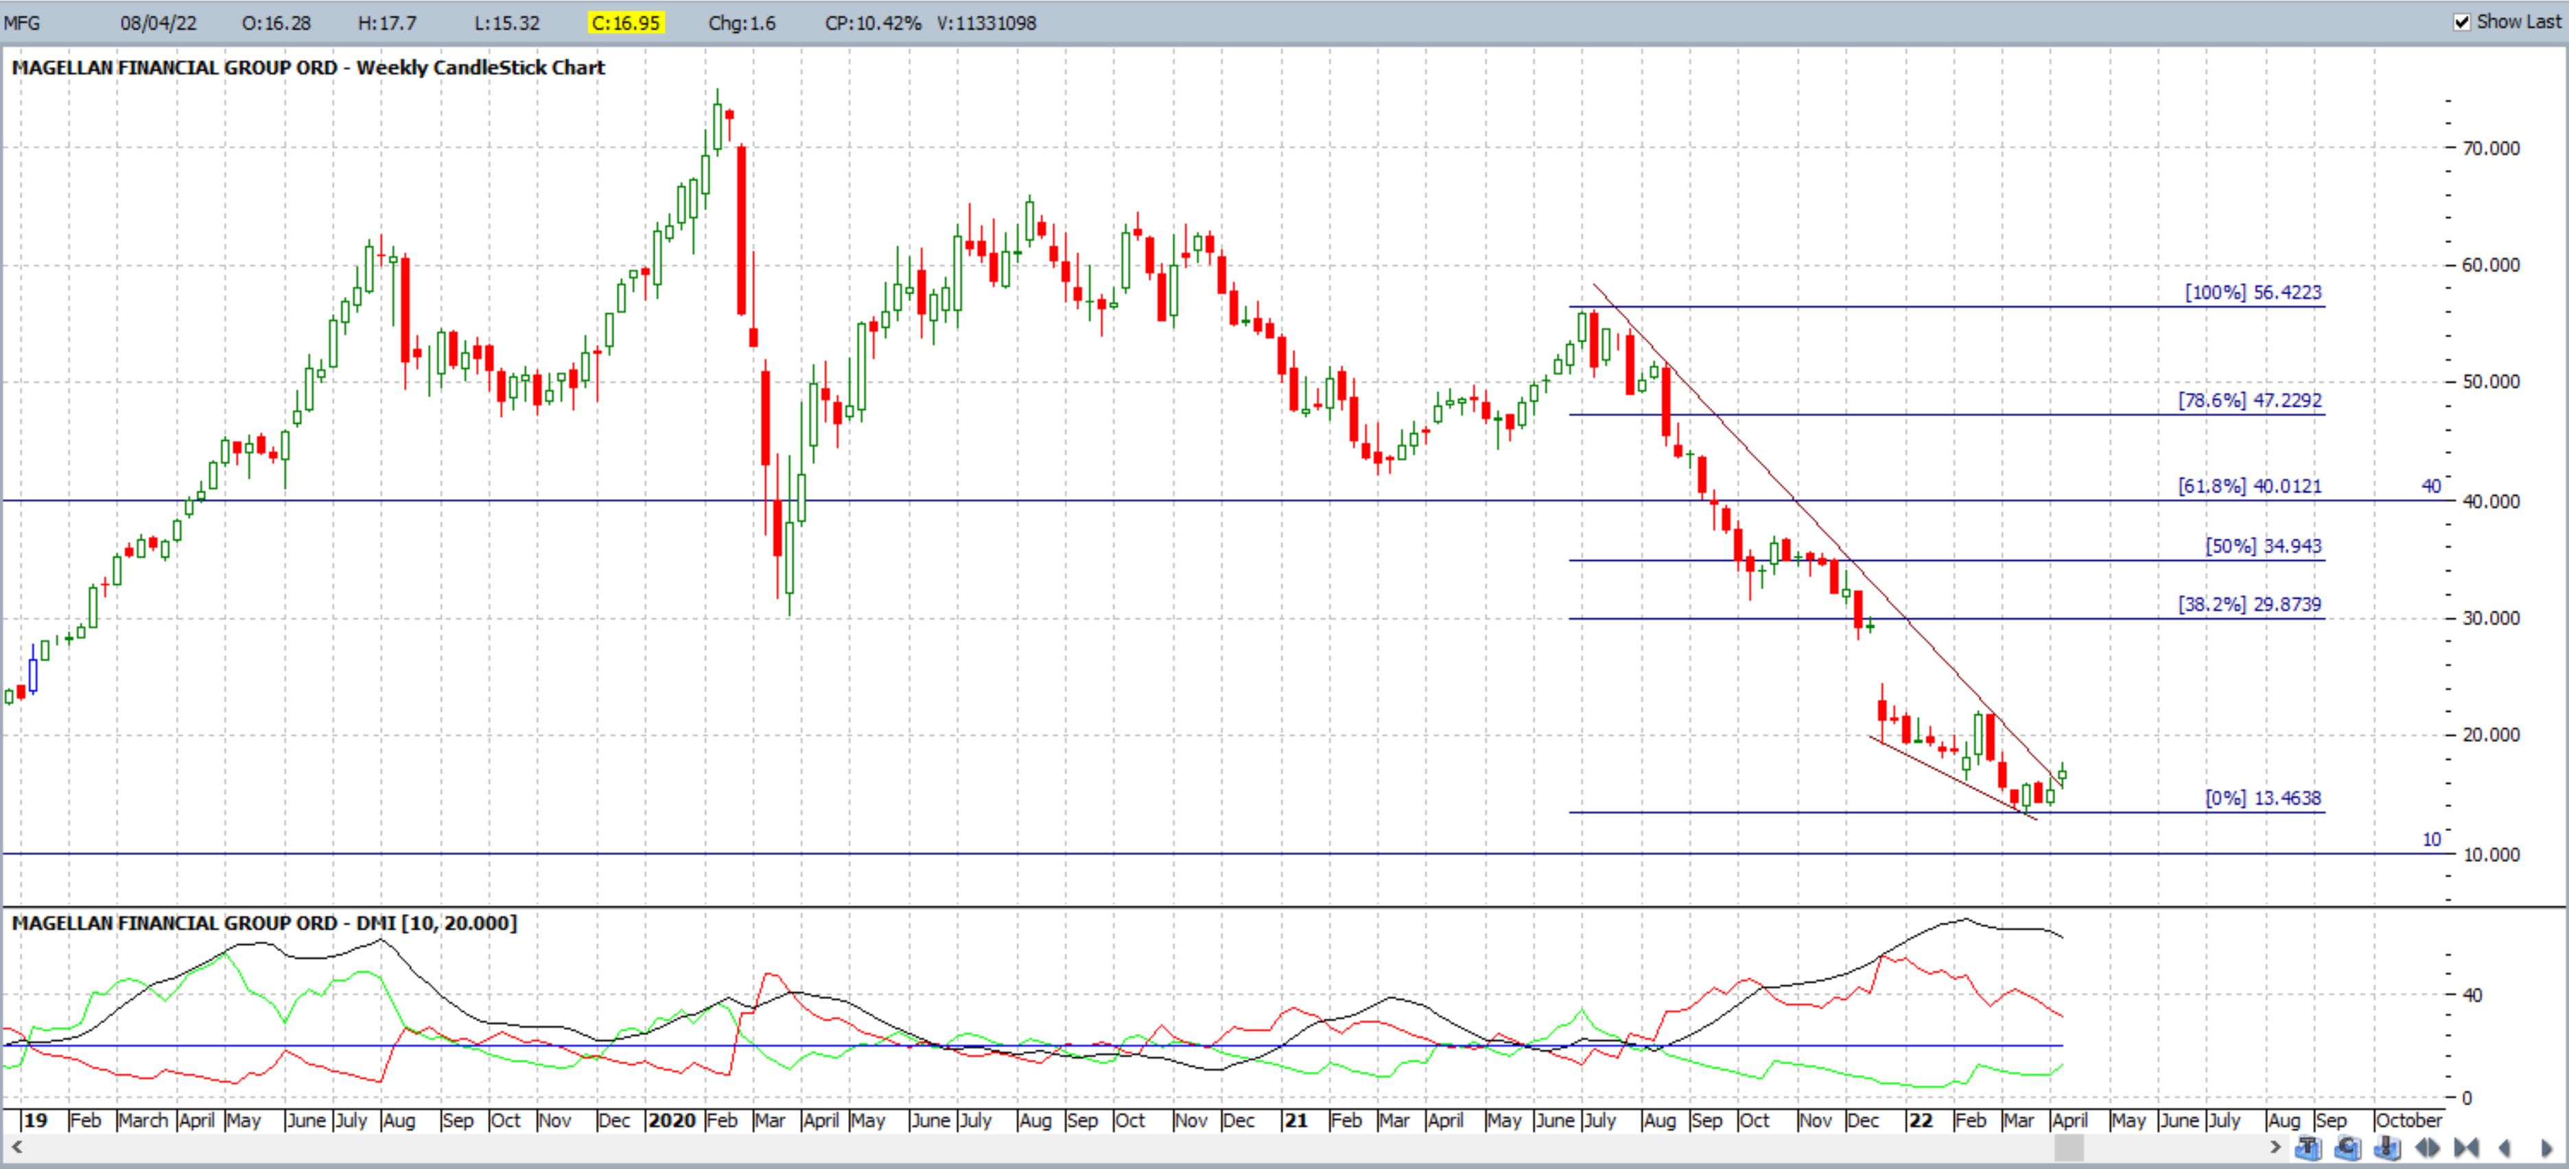Click the horizontal scrollbar left arrow

pyautogui.click(x=16, y=1148)
